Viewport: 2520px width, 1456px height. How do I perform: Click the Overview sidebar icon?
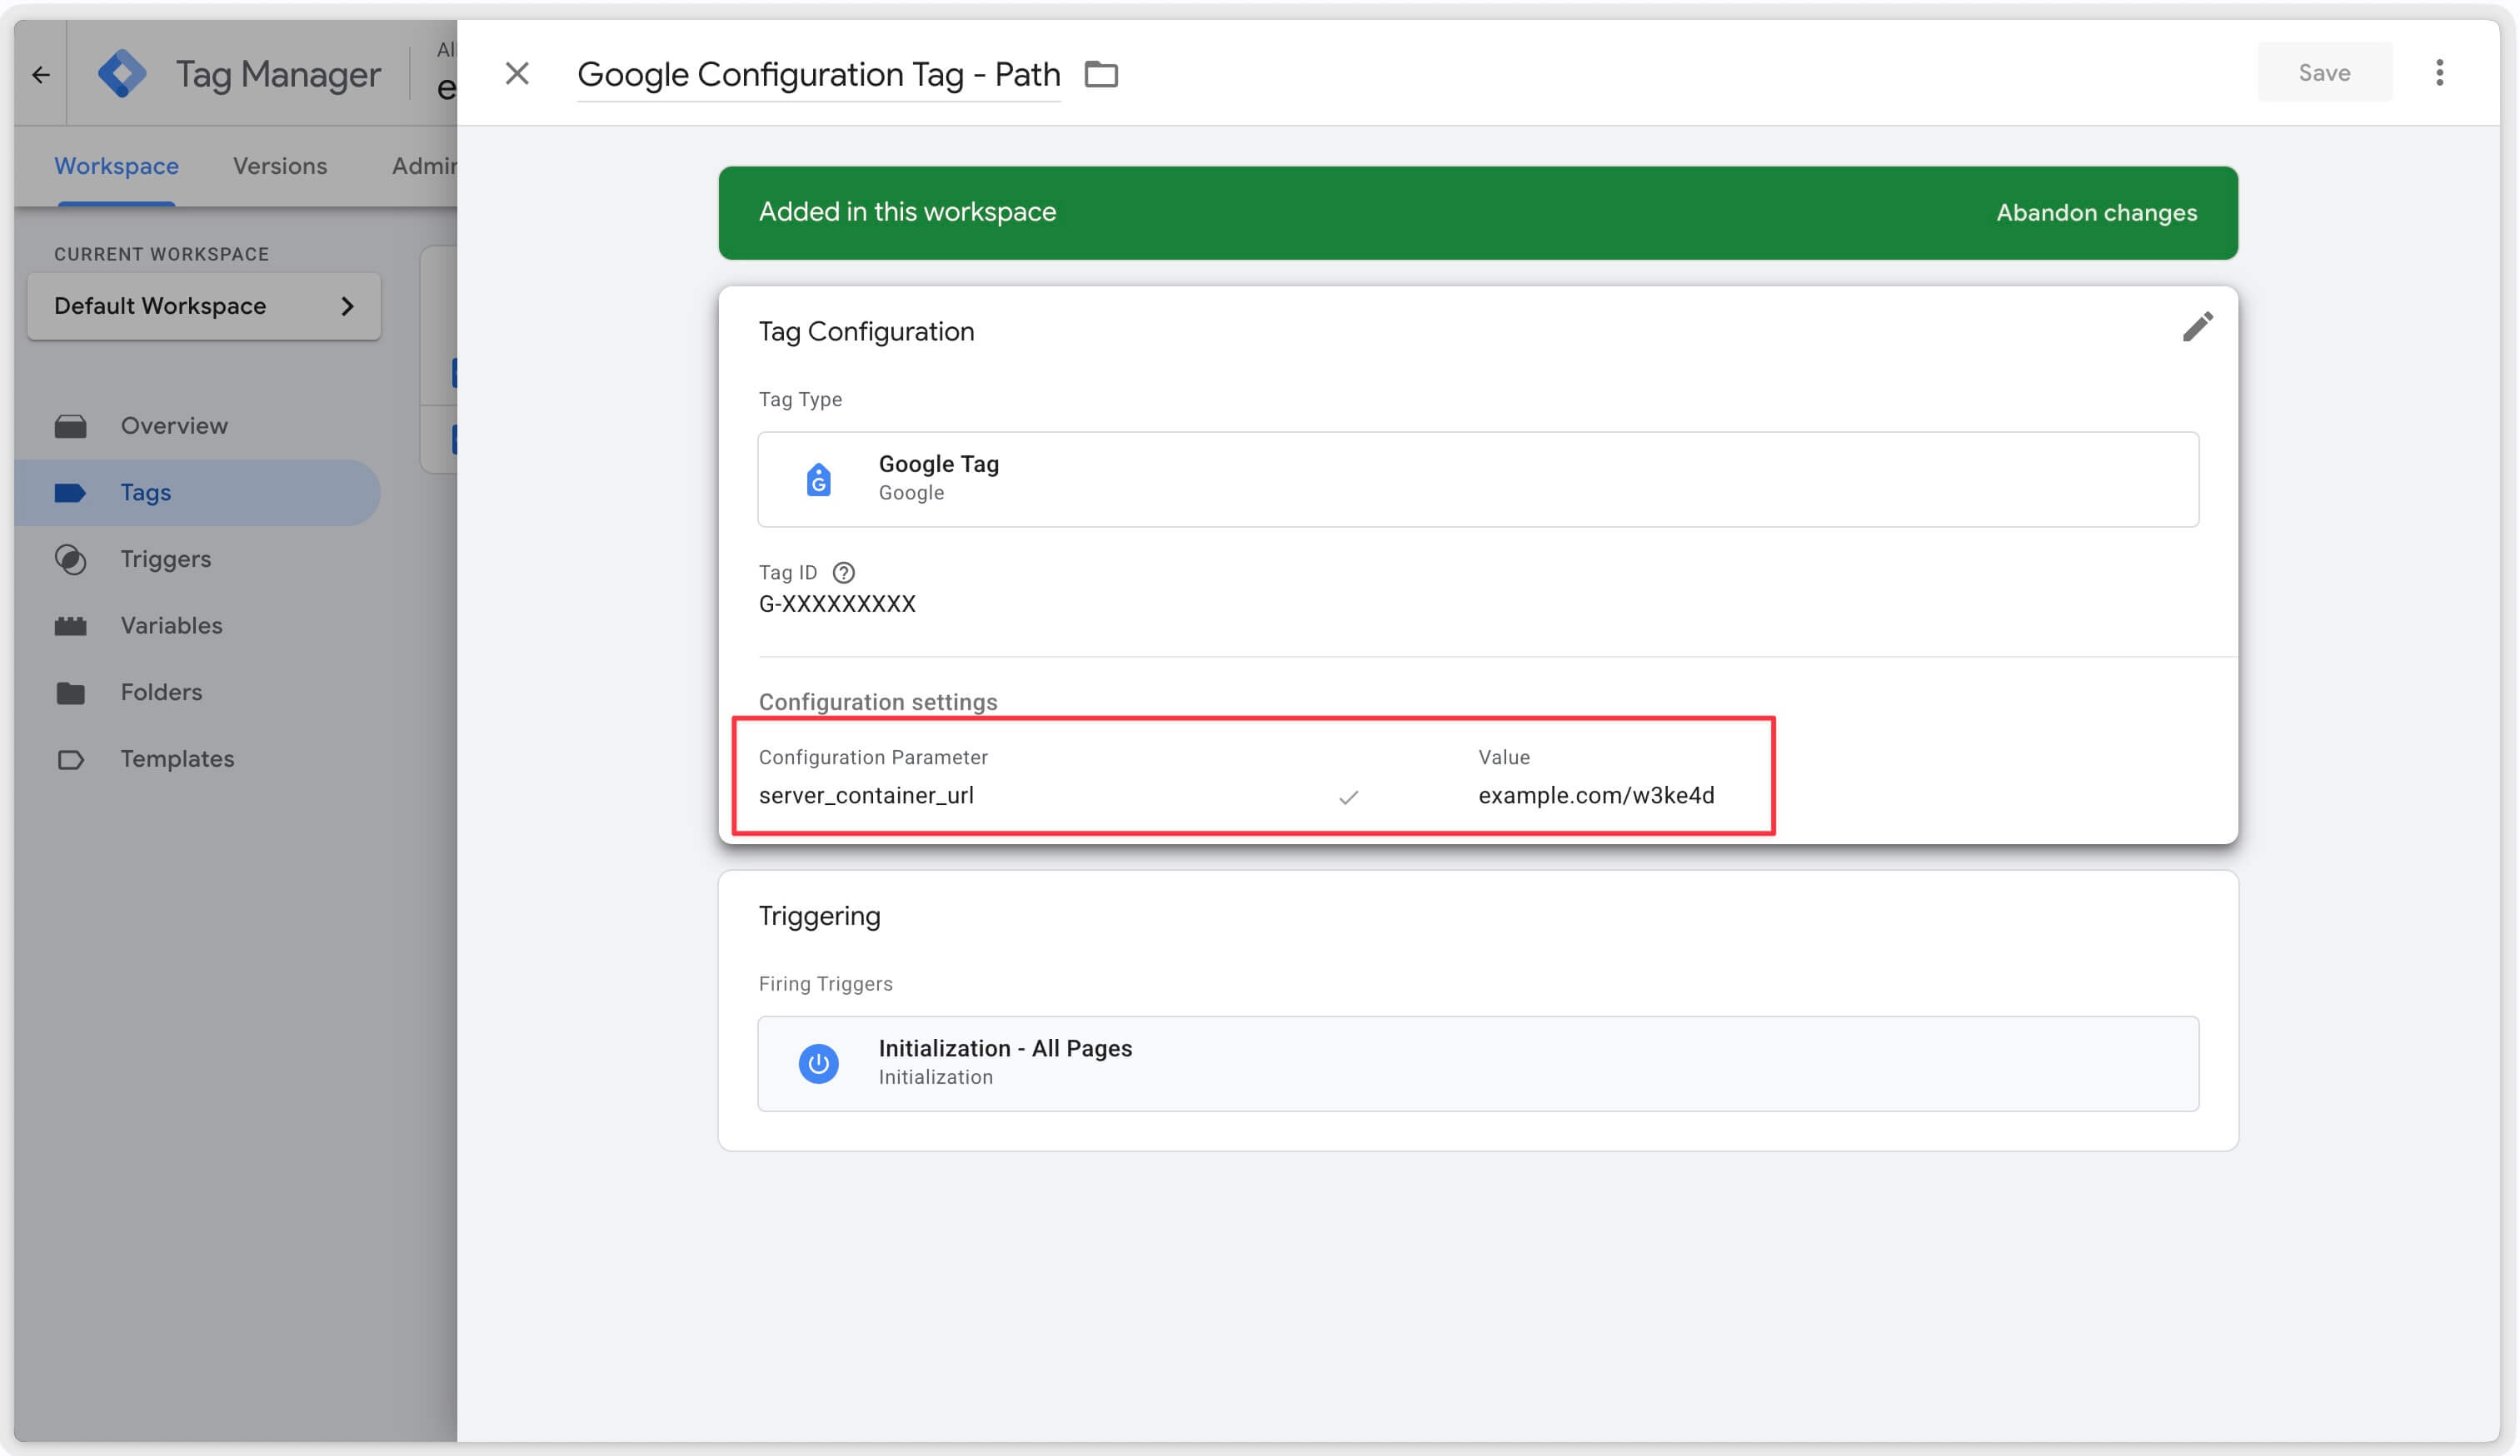click(70, 425)
